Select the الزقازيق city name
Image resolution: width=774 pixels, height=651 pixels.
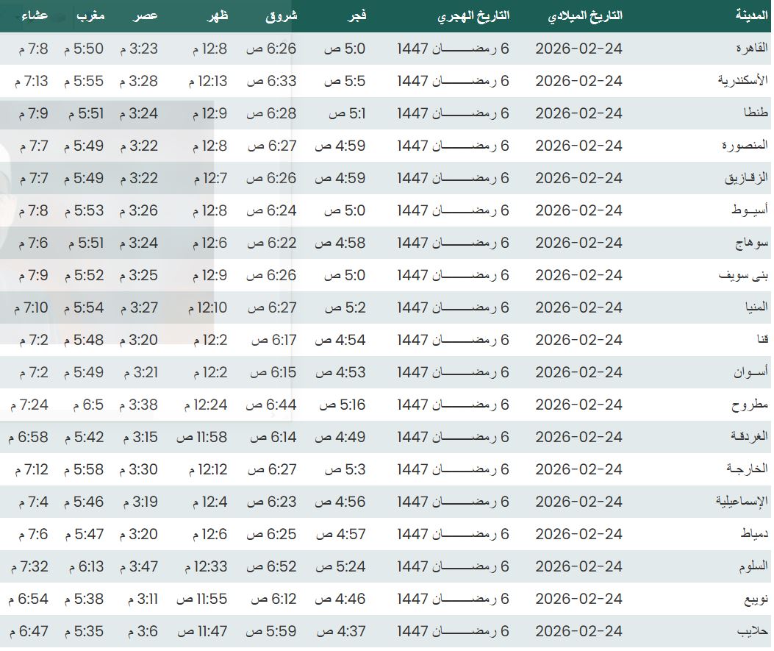pos(746,178)
